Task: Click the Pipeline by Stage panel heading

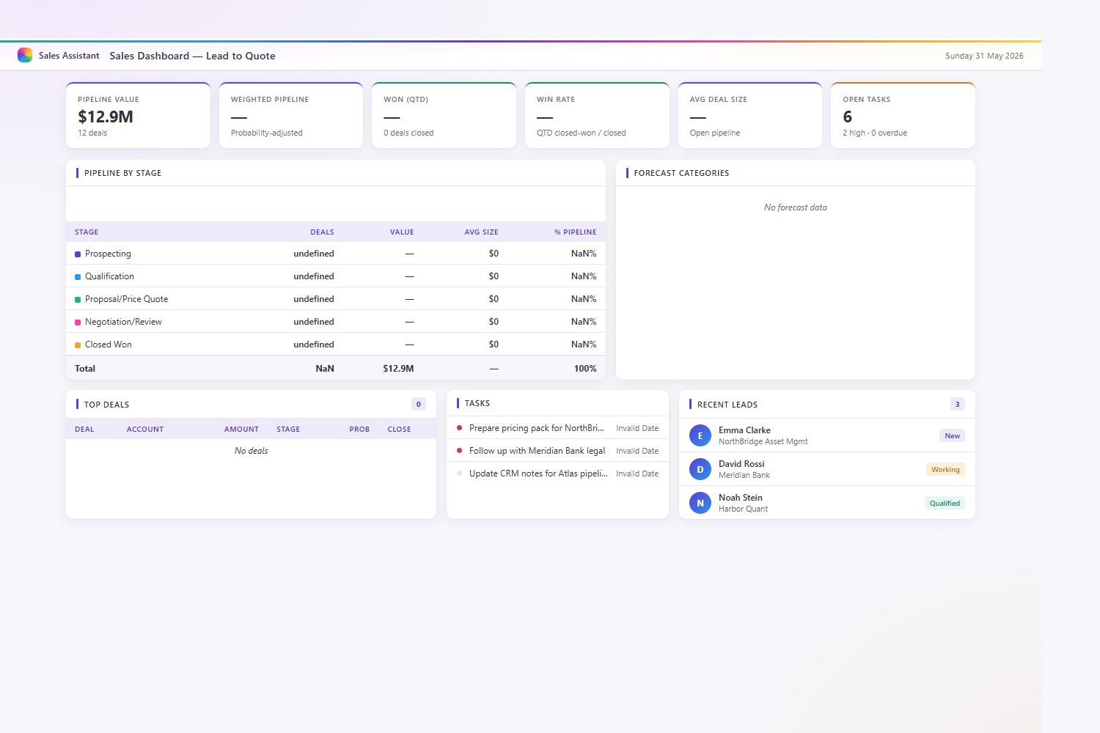Action: [x=122, y=173]
